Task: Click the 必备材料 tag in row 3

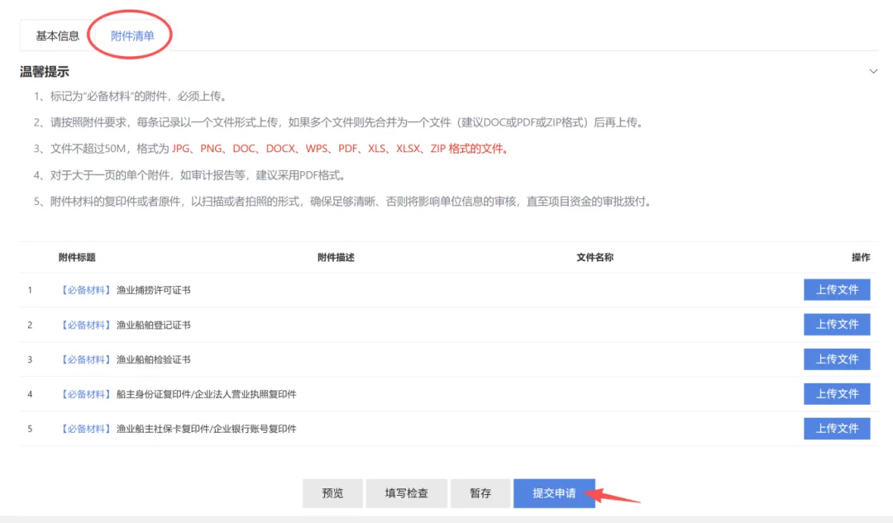Action: click(x=85, y=359)
